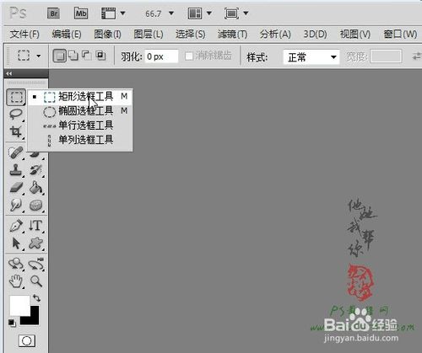Swap foreground and background colors

coord(37,298)
